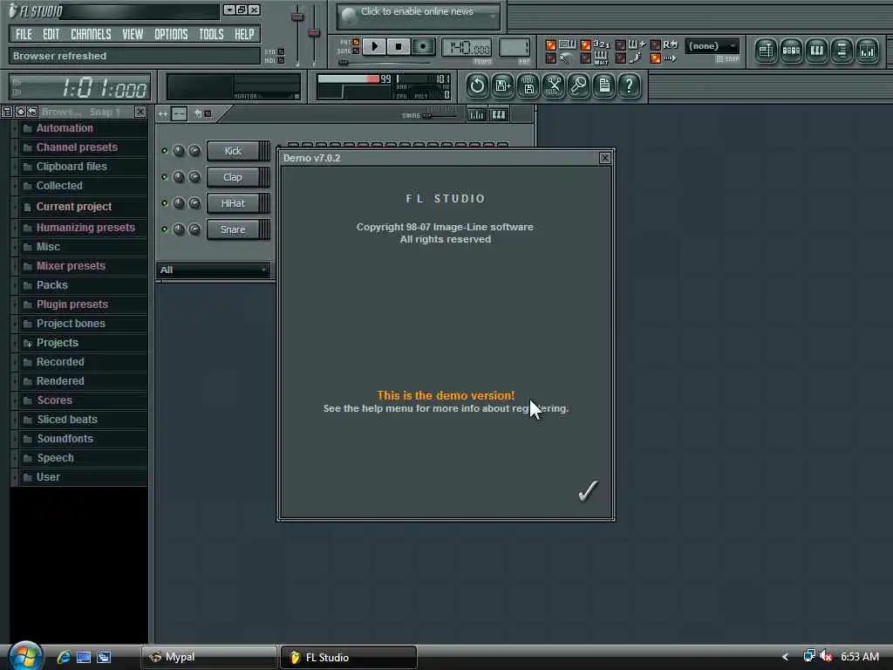Click the Kick channel button
893x670 pixels.
(232, 151)
